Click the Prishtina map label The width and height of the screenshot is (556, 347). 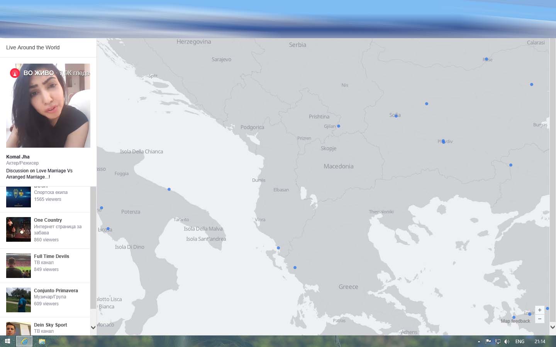tap(319, 116)
